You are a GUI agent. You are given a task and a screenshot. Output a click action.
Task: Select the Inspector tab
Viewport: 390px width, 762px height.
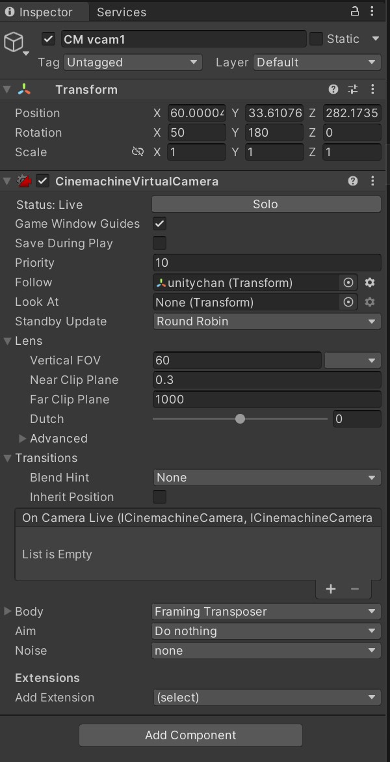point(39,12)
